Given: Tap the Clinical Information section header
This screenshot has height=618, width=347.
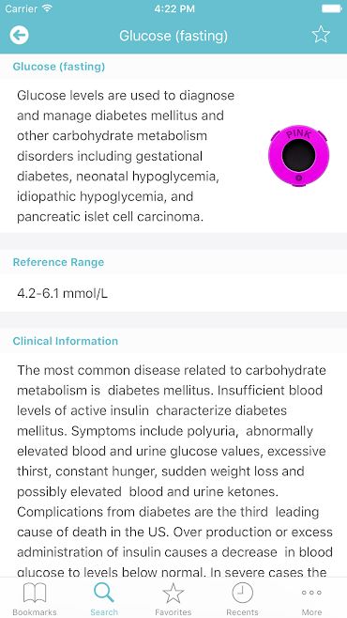Looking at the screenshot, I should 66,341.
